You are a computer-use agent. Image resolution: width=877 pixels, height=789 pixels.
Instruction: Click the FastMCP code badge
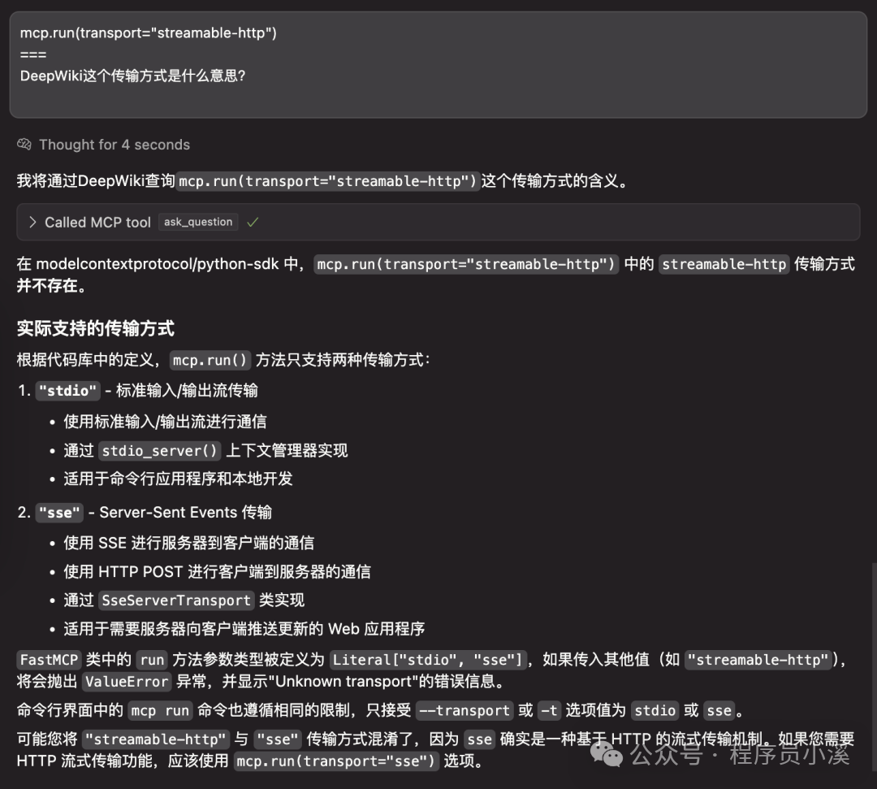[x=49, y=660]
